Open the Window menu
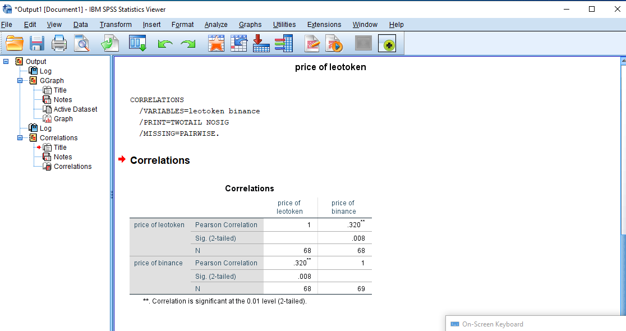626x331 pixels. pyautogui.click(x=365, y=24)
